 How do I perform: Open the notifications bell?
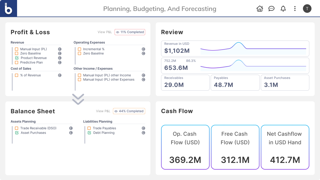click(283, 9)
